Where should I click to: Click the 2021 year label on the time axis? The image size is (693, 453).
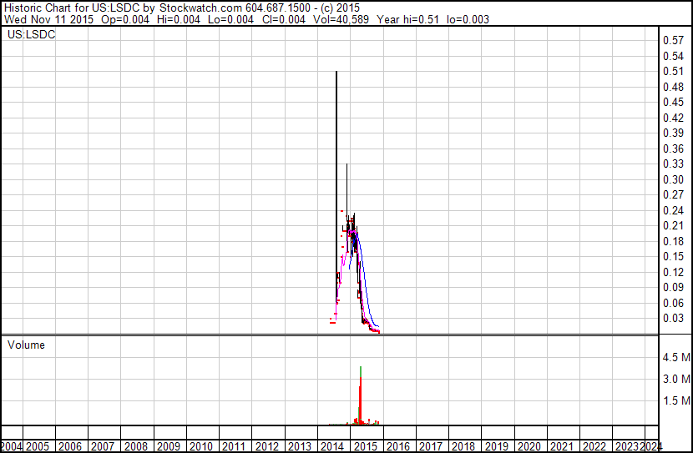(562, 446)
